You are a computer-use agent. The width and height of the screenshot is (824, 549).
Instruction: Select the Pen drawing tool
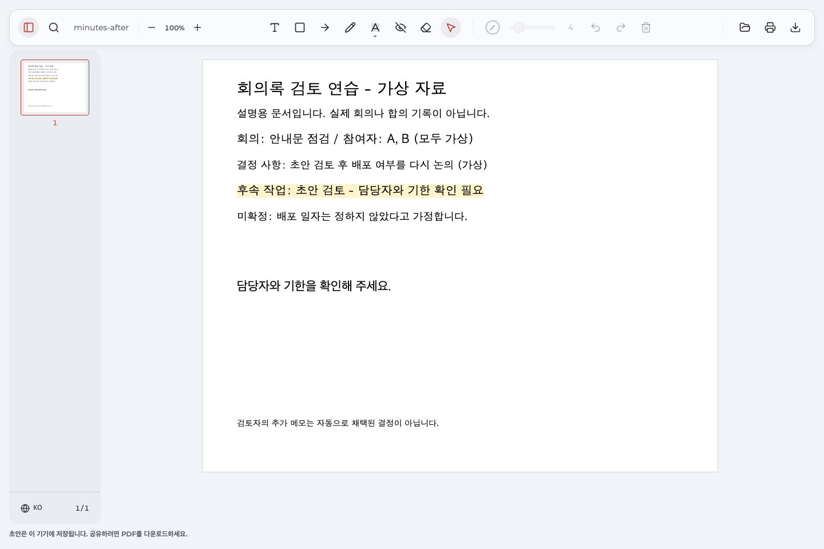click(350, 27)
